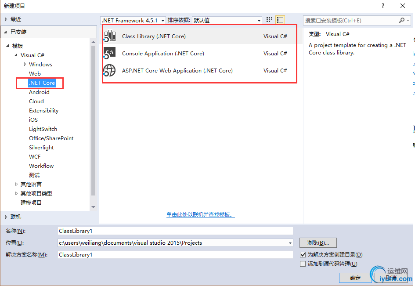Viewport: 415px width, 286px height.
Task: Select .NET Core tree item
Action: [x=42, y=83]
